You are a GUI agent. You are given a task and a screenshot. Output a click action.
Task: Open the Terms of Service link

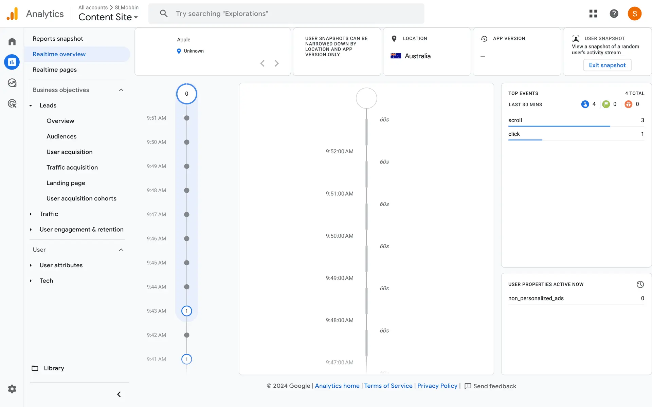[x=388, y=386]
